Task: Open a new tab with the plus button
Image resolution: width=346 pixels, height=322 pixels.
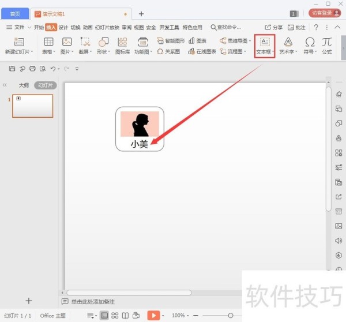Action: [x=141, y=14]
